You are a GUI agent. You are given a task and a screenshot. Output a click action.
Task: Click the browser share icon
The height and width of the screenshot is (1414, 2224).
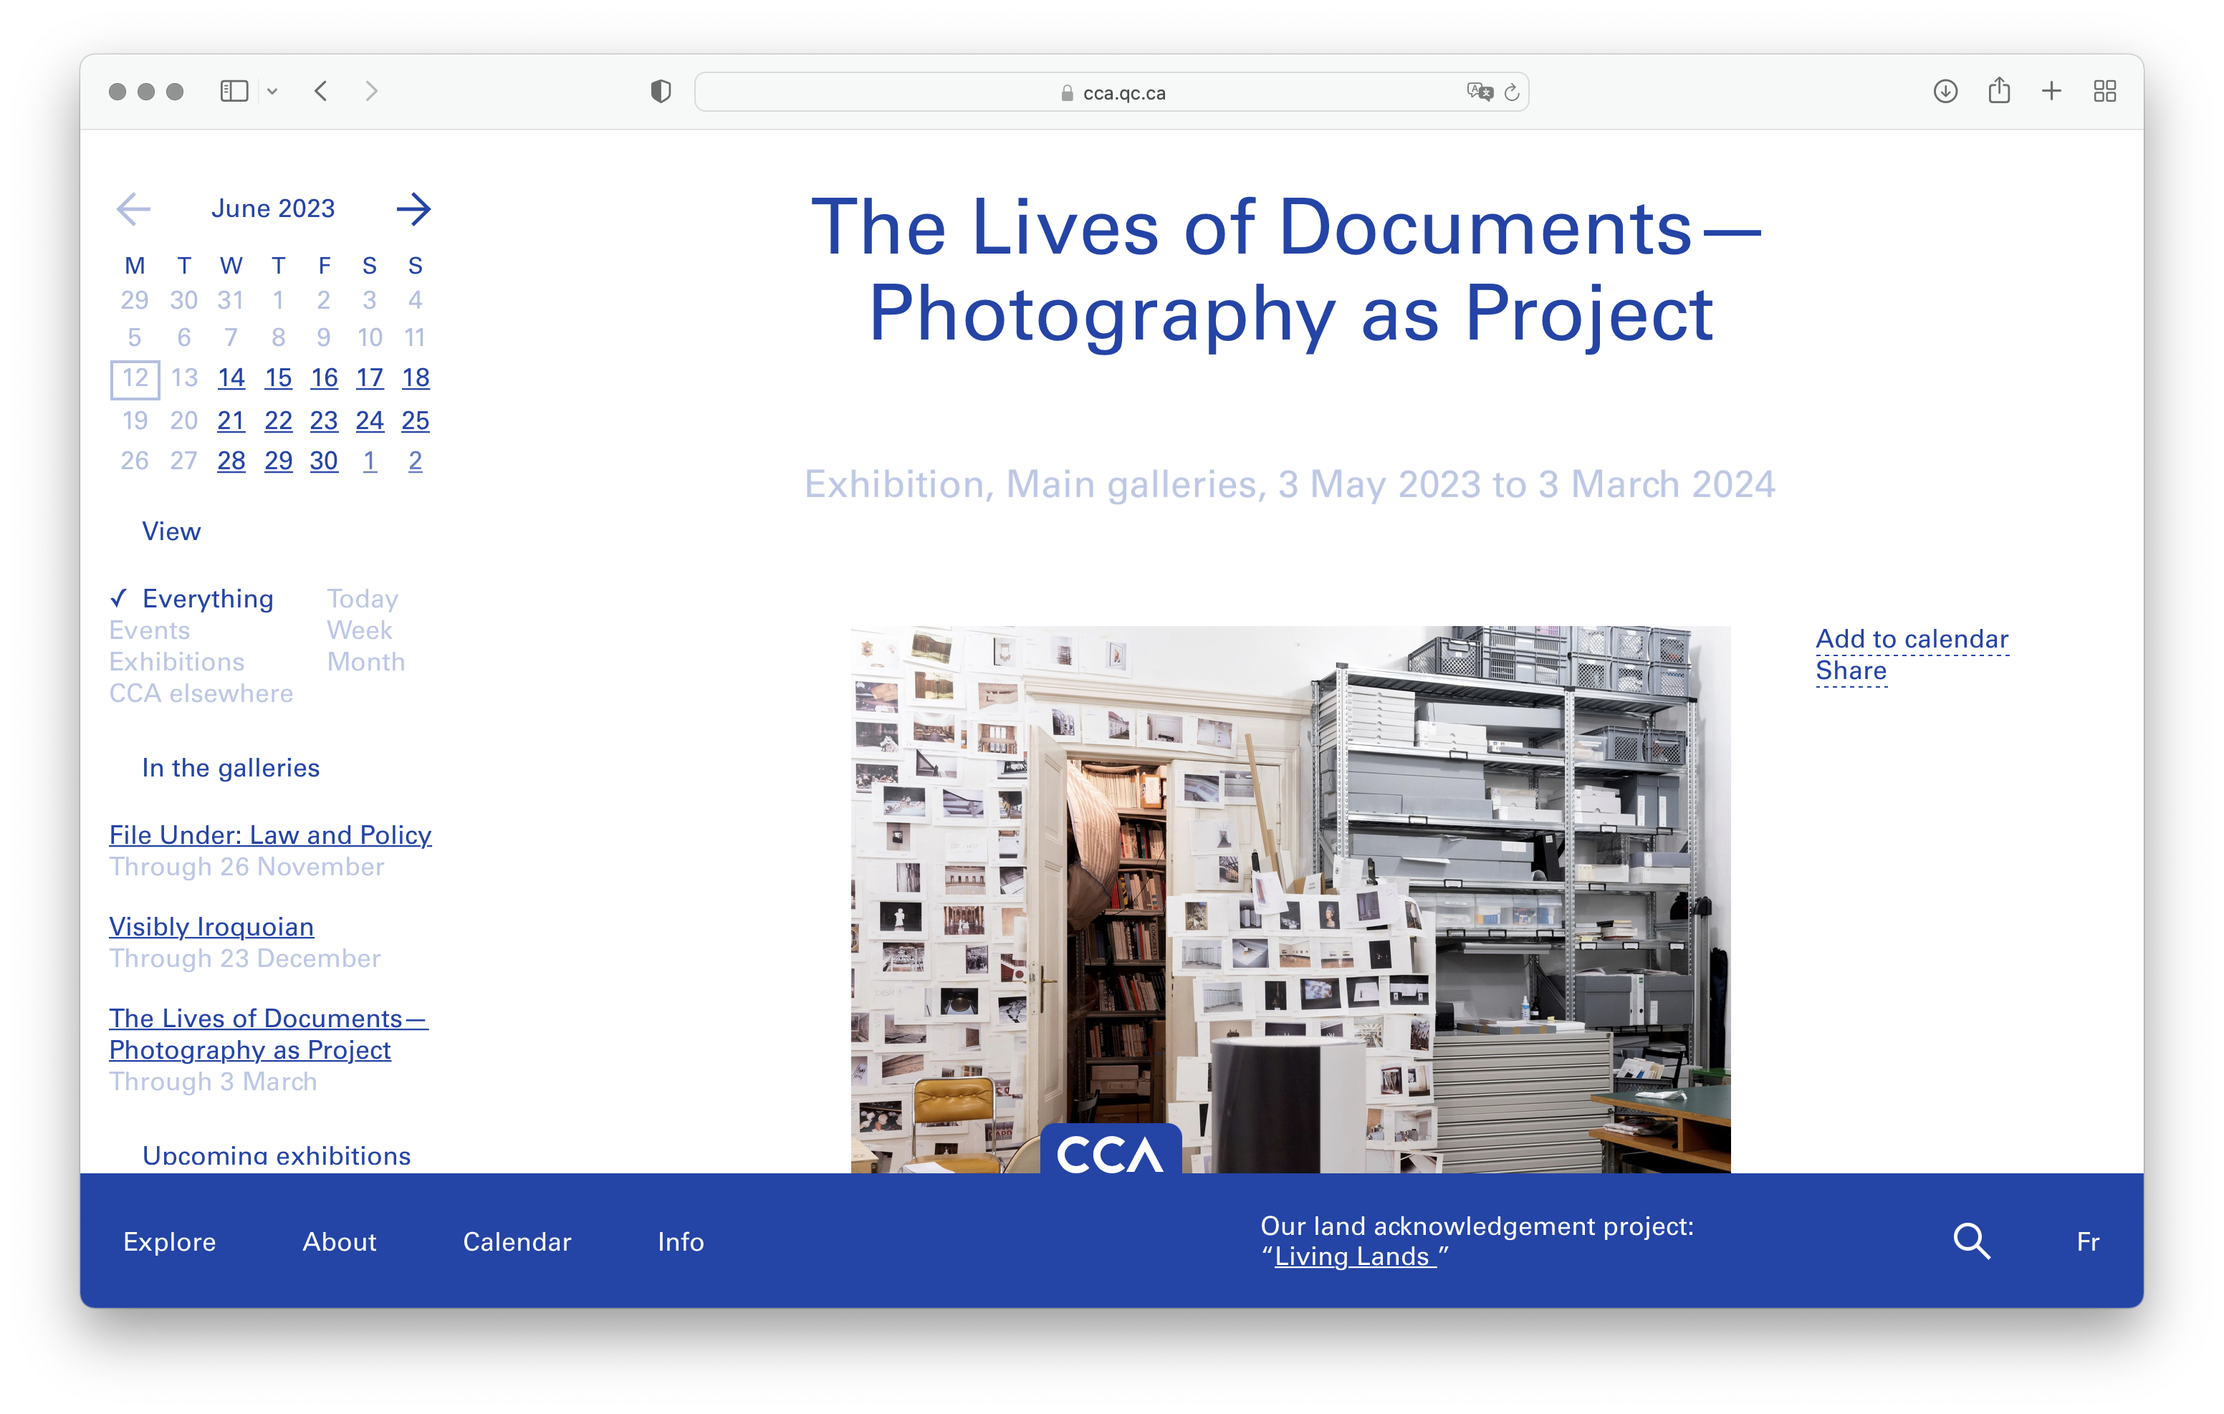click(x=1998, y=90)
